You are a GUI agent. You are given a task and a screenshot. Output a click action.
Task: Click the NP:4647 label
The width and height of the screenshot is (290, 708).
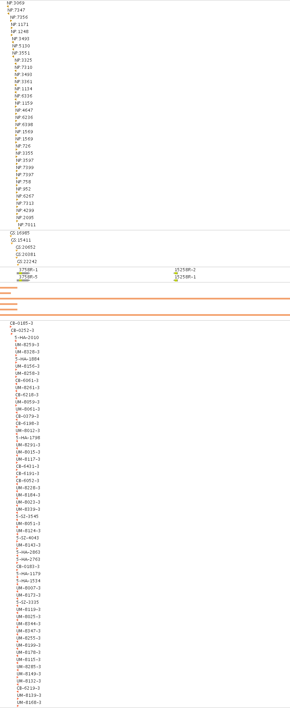(x=24, y=110)
